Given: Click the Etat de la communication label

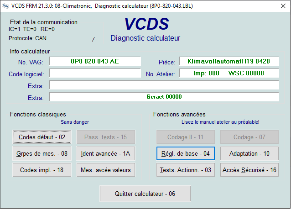Looking at the screenshot, I should [44, 22].
